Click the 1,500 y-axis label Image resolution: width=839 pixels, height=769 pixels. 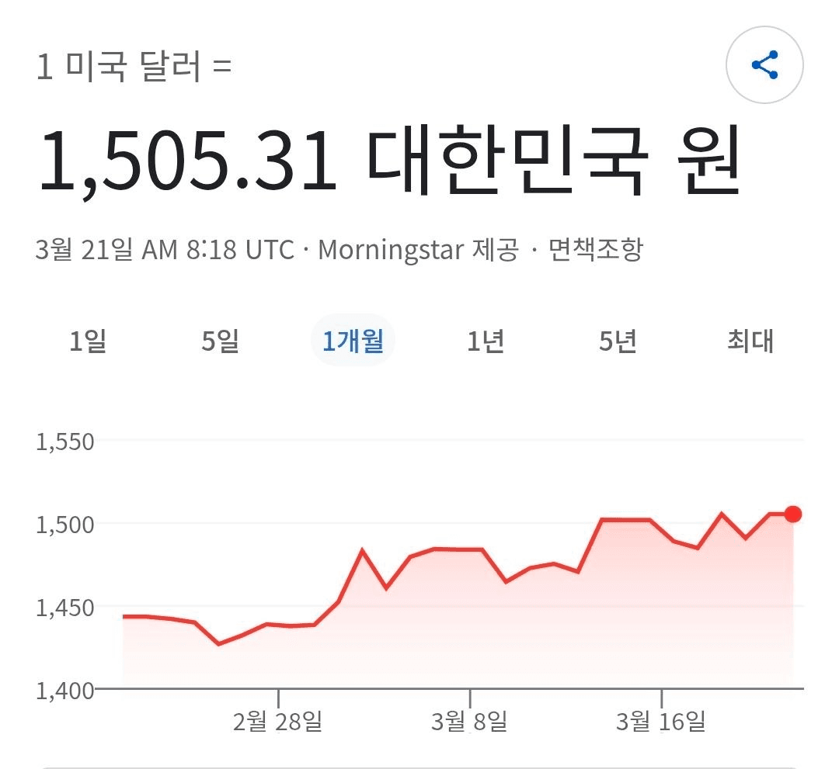(65, 525)
